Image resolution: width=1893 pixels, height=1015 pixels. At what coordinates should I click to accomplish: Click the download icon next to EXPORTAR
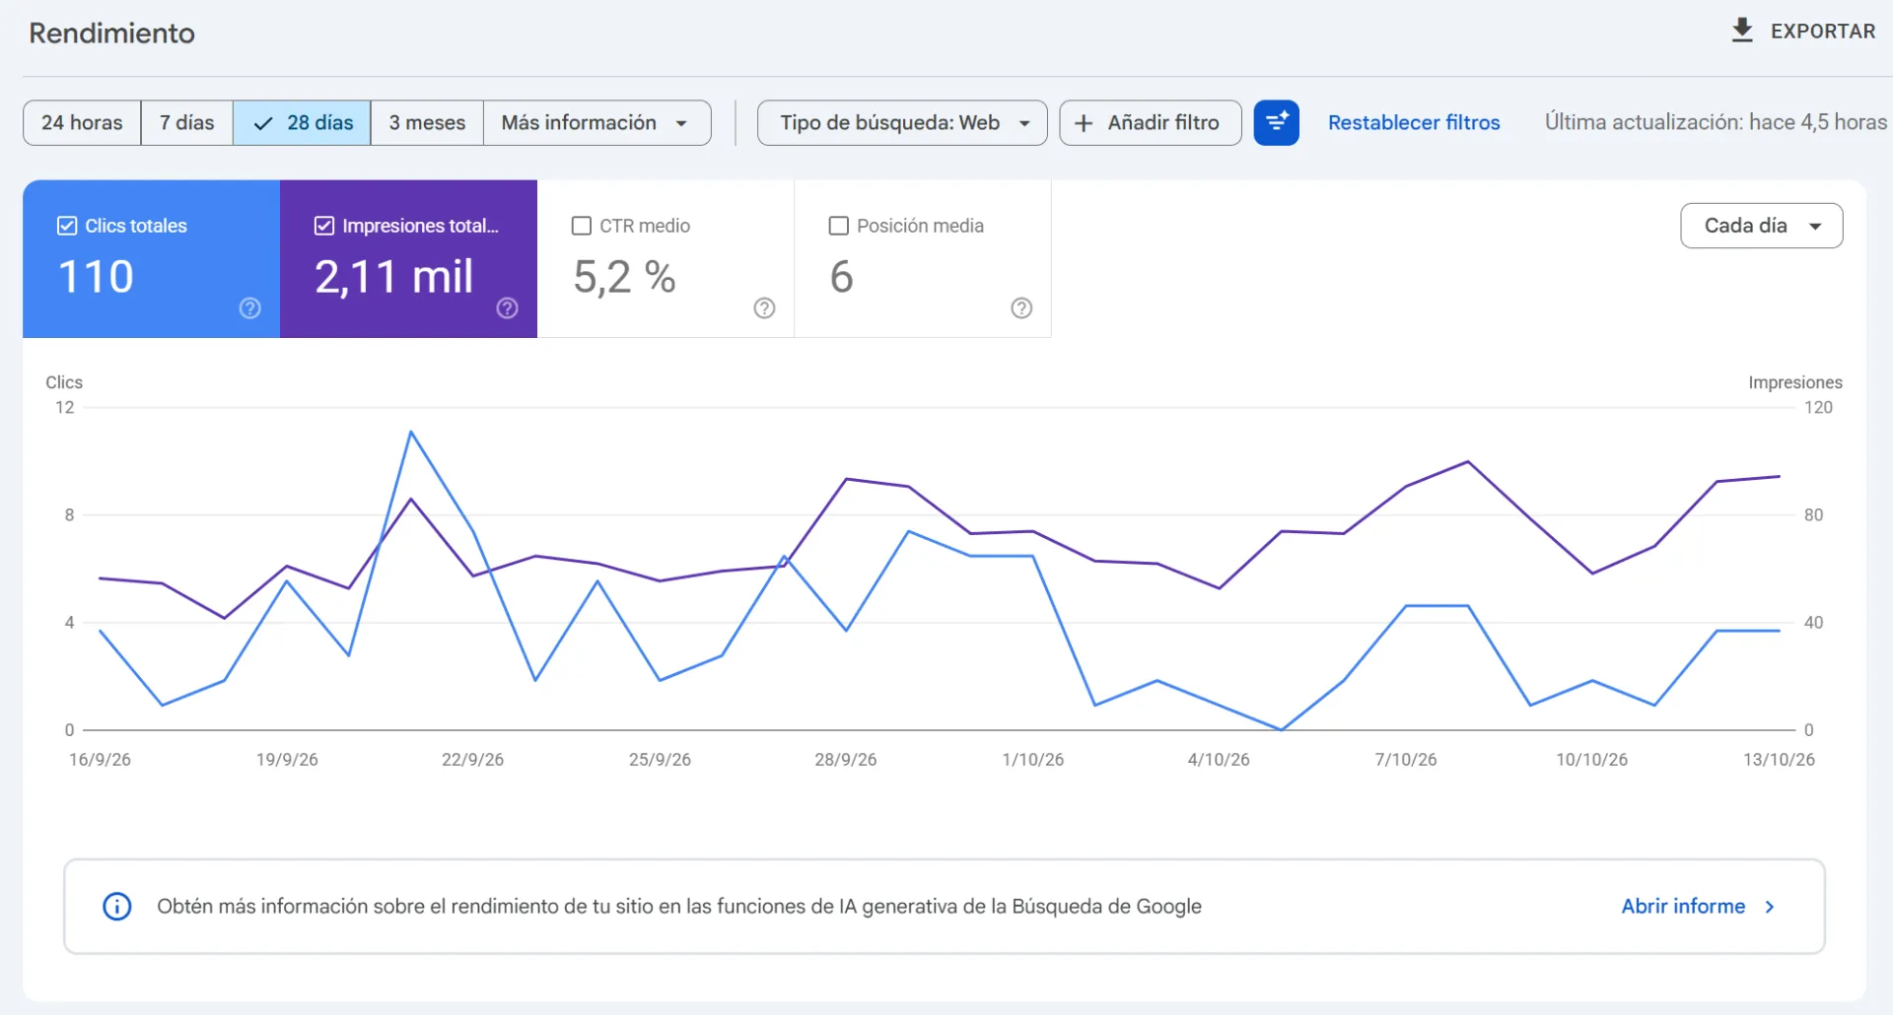tap(1742, 31)
